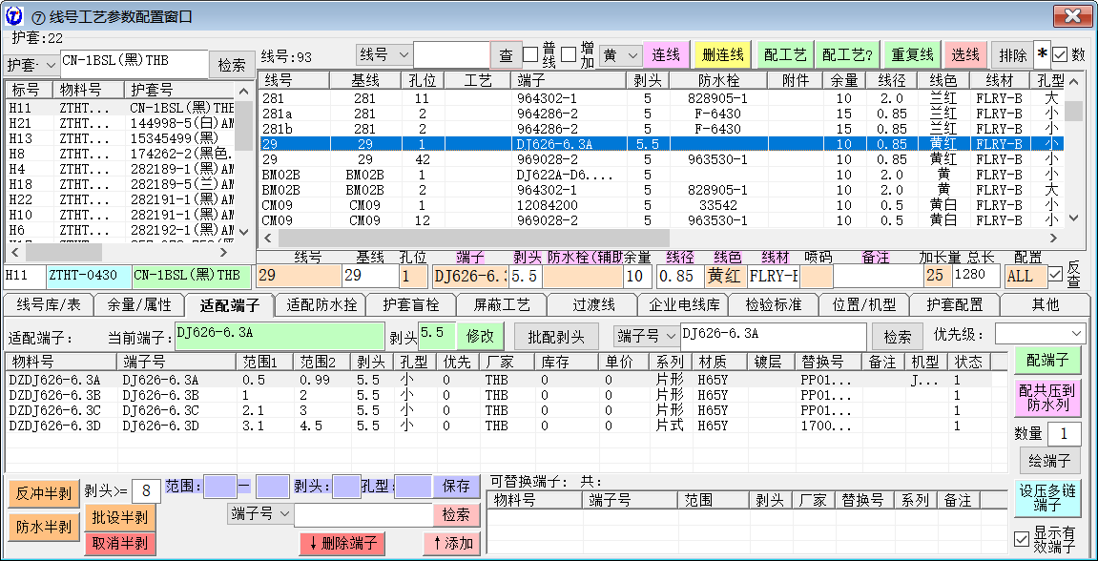Click the 重复线 toolbar button
This screenshot has width=1098, height=561.
point(912,55)
